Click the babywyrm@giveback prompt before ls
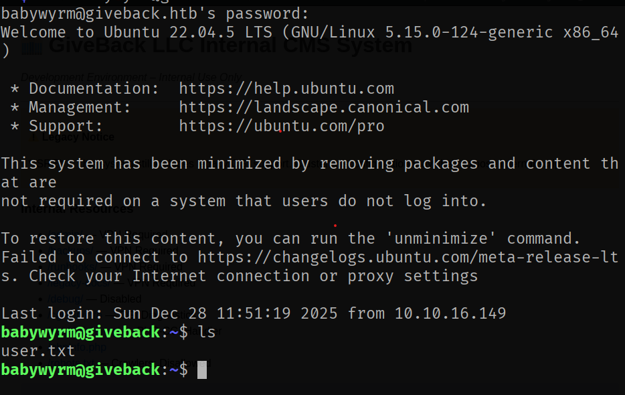Viewport: 625px width, 395px height. coord(80,332)
